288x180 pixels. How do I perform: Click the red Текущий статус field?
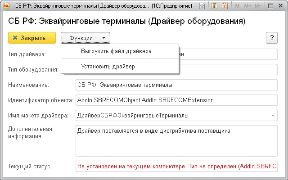[175, 166]
